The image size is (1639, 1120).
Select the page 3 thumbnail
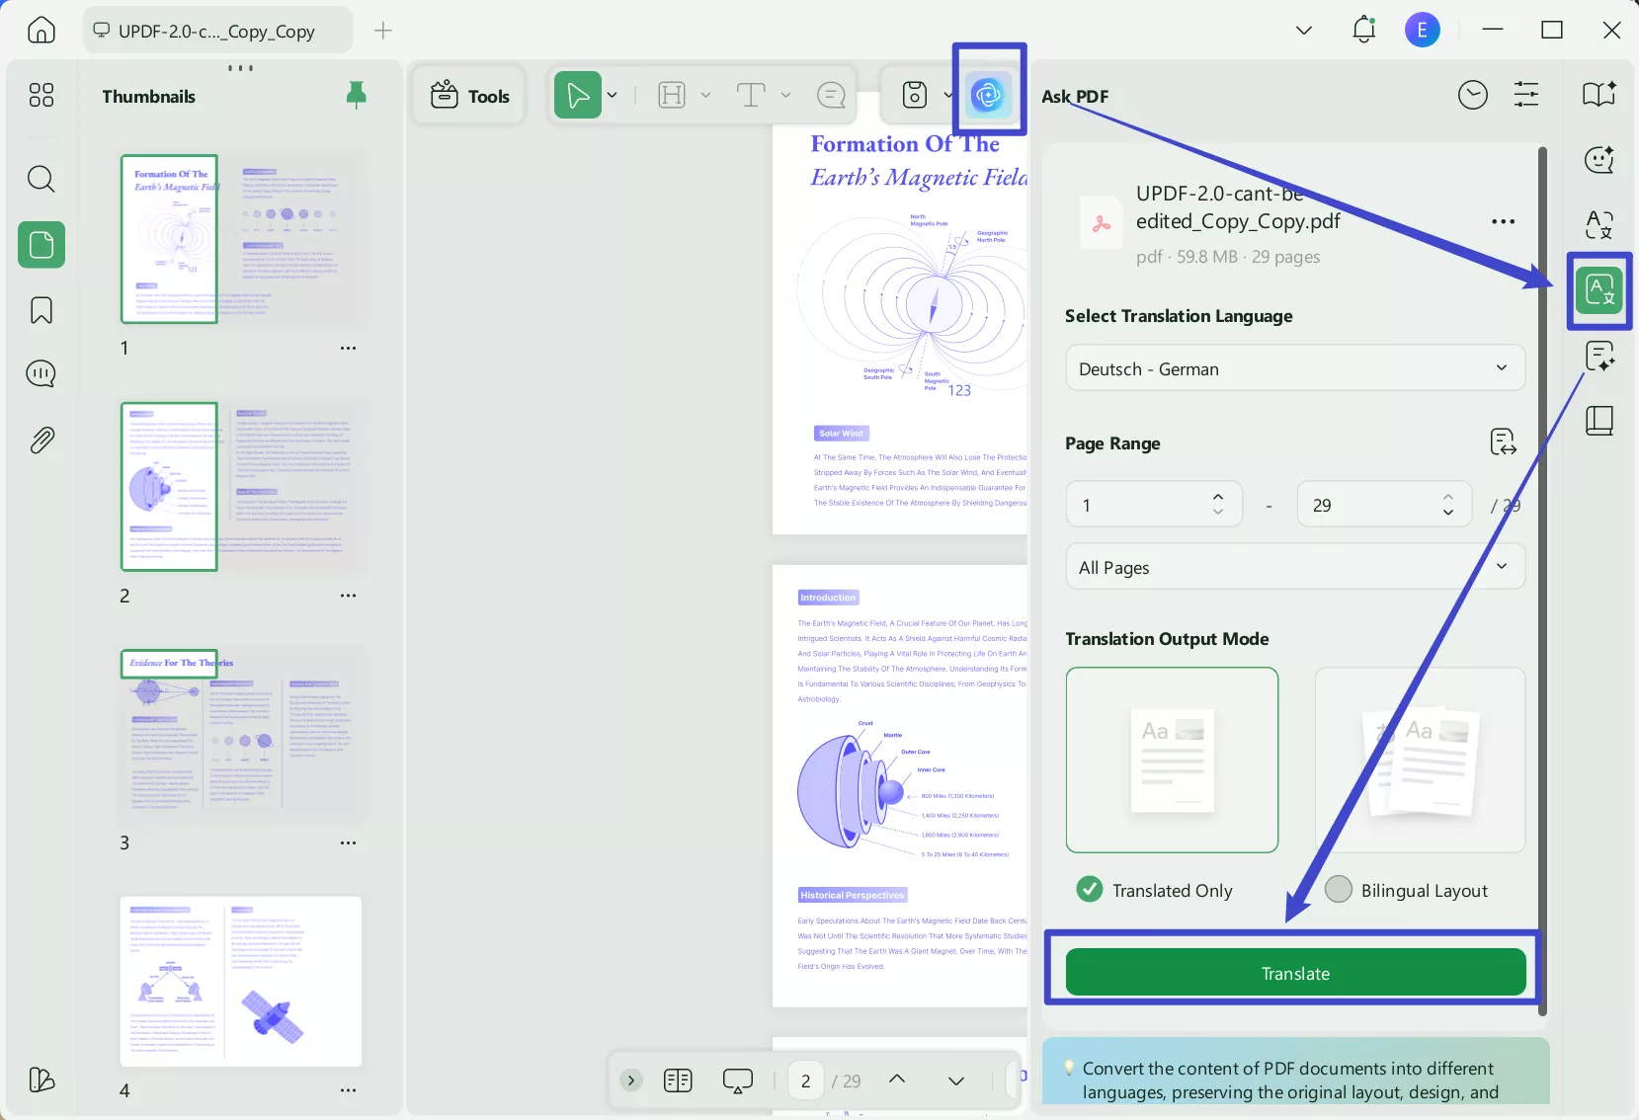(241, 735)
